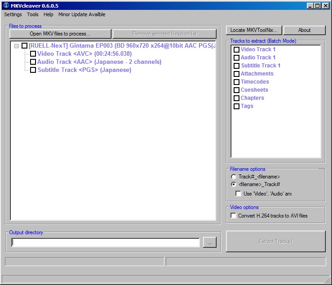Check Video Track 1 in batch mode list
The width and height of the screenshot is (332, 285).
[x=236, y=49]
